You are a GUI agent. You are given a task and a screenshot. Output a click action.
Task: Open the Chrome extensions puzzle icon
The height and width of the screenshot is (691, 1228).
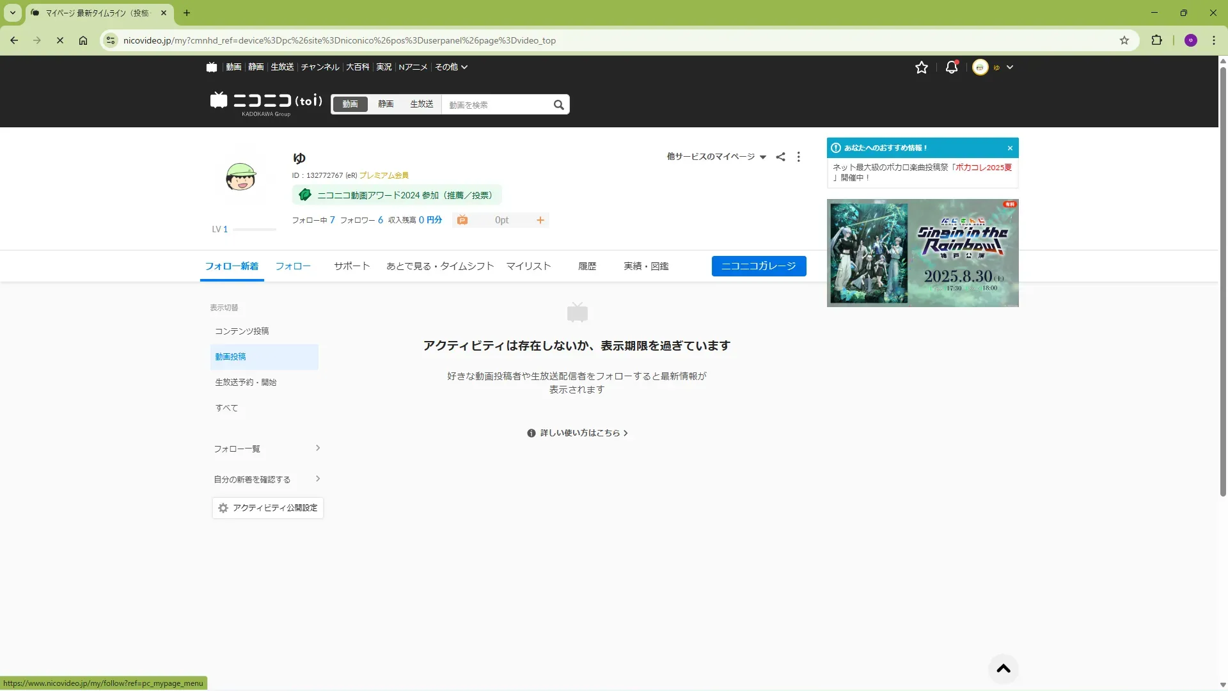[x=1156, y=40]
